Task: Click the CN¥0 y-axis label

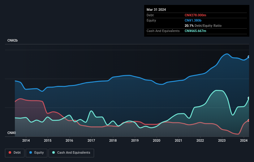Action: [11, 133]
